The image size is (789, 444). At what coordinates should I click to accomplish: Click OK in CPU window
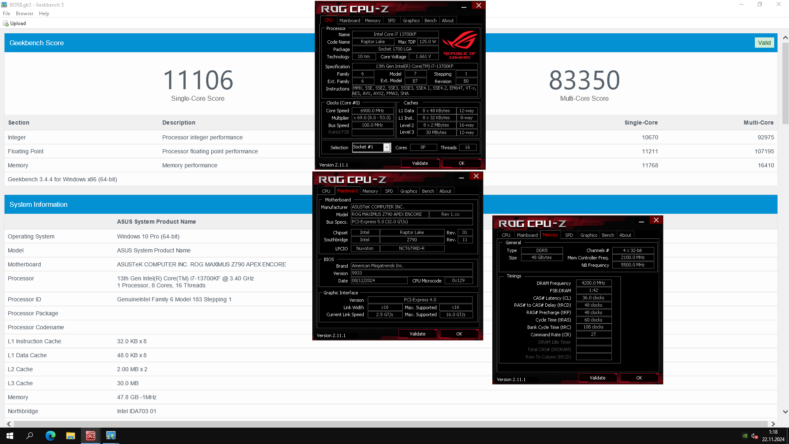pyautogui.click(x=461, y=163)
